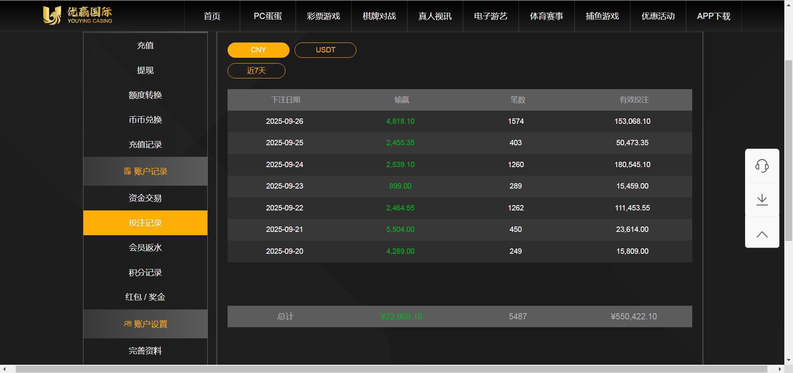Click the scrollbar right arrow
Viewport: 793px width, 373px height.
click(x=780, y=369)
